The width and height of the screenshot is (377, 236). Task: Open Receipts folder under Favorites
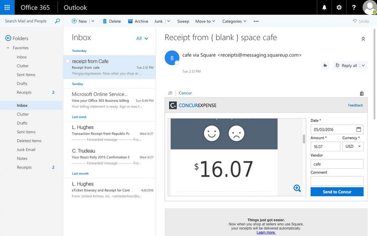tap(24, 92)
